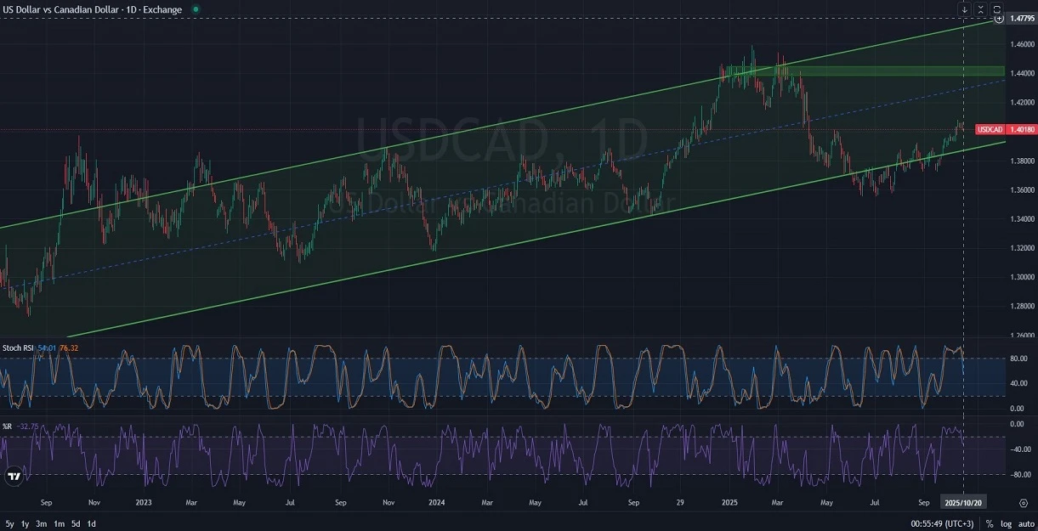This screenshot has height=531, width=1038.
Task: Click the green market status dot
Action: pyautogui.click(x=196, y=9)
